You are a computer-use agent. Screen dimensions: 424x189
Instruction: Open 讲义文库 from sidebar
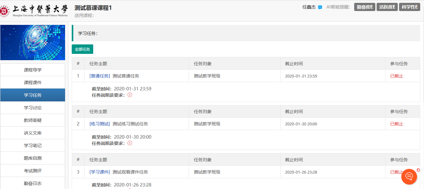33,133
